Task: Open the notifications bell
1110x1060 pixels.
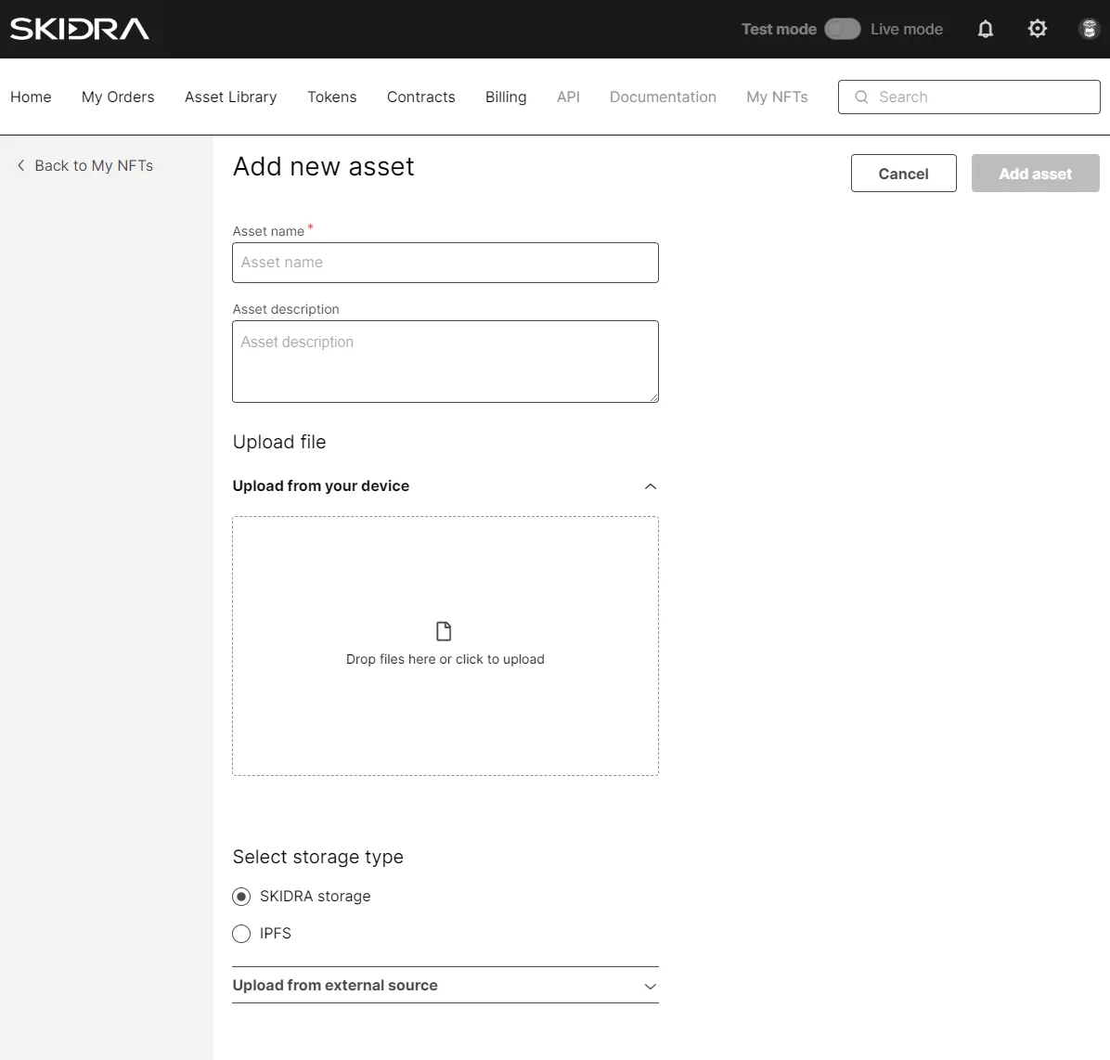Action: tap(986, 29)
